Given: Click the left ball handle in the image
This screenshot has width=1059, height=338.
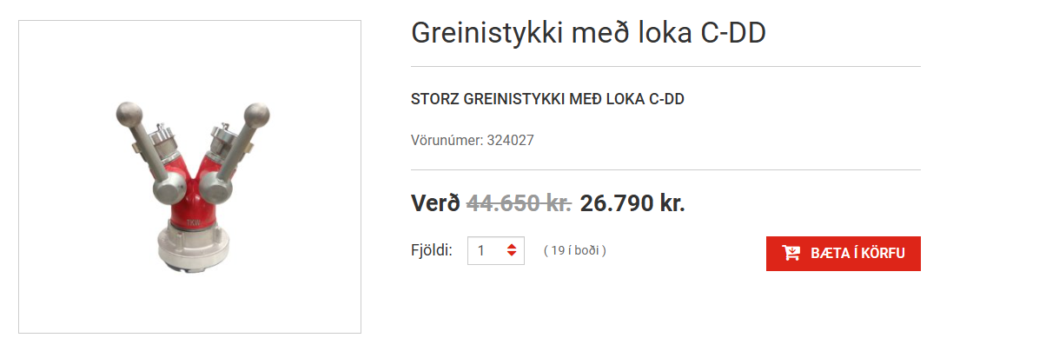Looking at the screenshot, I should [x=129, y=113].
